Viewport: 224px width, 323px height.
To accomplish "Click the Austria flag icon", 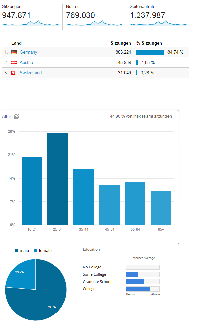I will [x=14, y=63].
